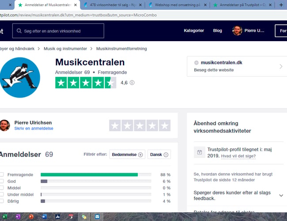The image size is (287, 221).
Task: Click Musikinstrumentforretning breadcrumb
Action: coord(121,49)
